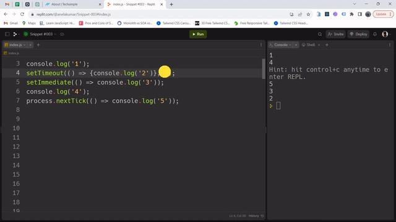This screenshot has height=222, width=396.
Task: Open the pinned Gmail tab
Action: (7, 4)
